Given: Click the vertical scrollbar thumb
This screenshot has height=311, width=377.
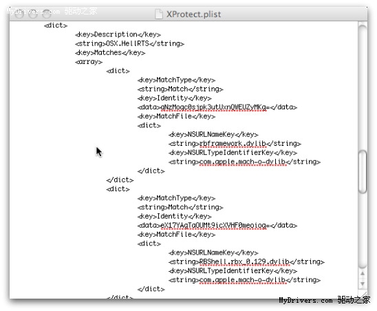Looking at the screenshot, I should pyautogui.click(x=363, y=171).
